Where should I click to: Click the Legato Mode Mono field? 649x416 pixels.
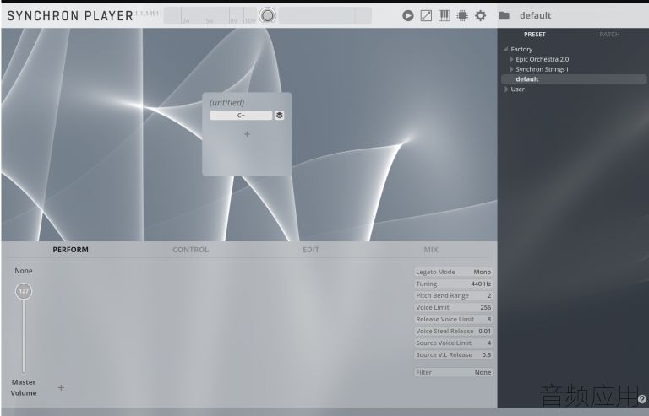(453, 272)
